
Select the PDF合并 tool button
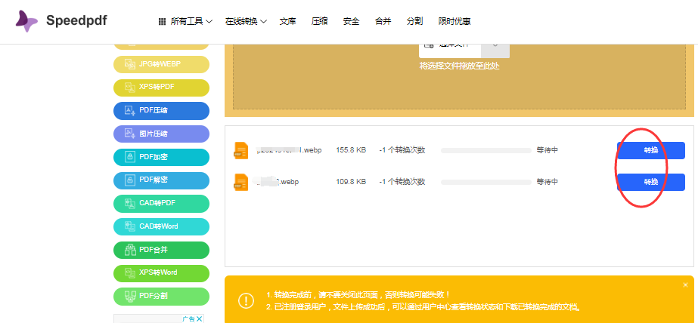pyautogui.click(x=161, y=250)
